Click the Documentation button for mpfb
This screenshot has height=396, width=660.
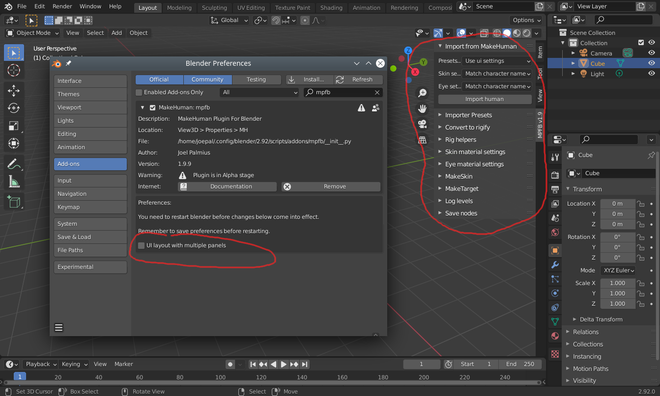228,186
